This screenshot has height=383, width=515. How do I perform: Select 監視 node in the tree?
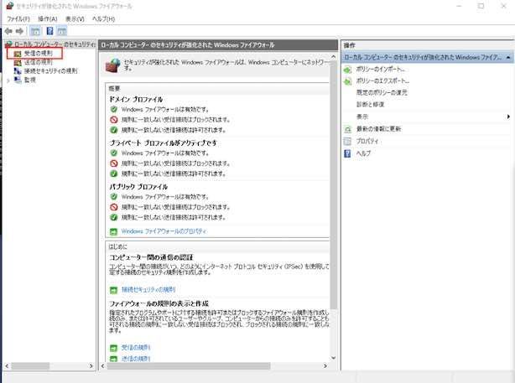click(30, 80)
